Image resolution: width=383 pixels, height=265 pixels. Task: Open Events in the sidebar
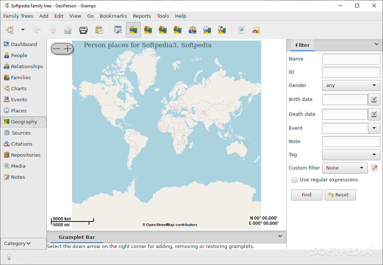pos(23,100)
